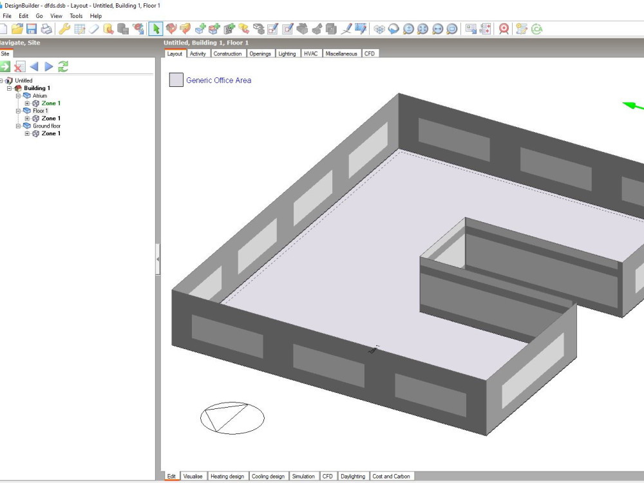644x483 pixels.
Task: Open program options wrench icon
Action: 64,29
